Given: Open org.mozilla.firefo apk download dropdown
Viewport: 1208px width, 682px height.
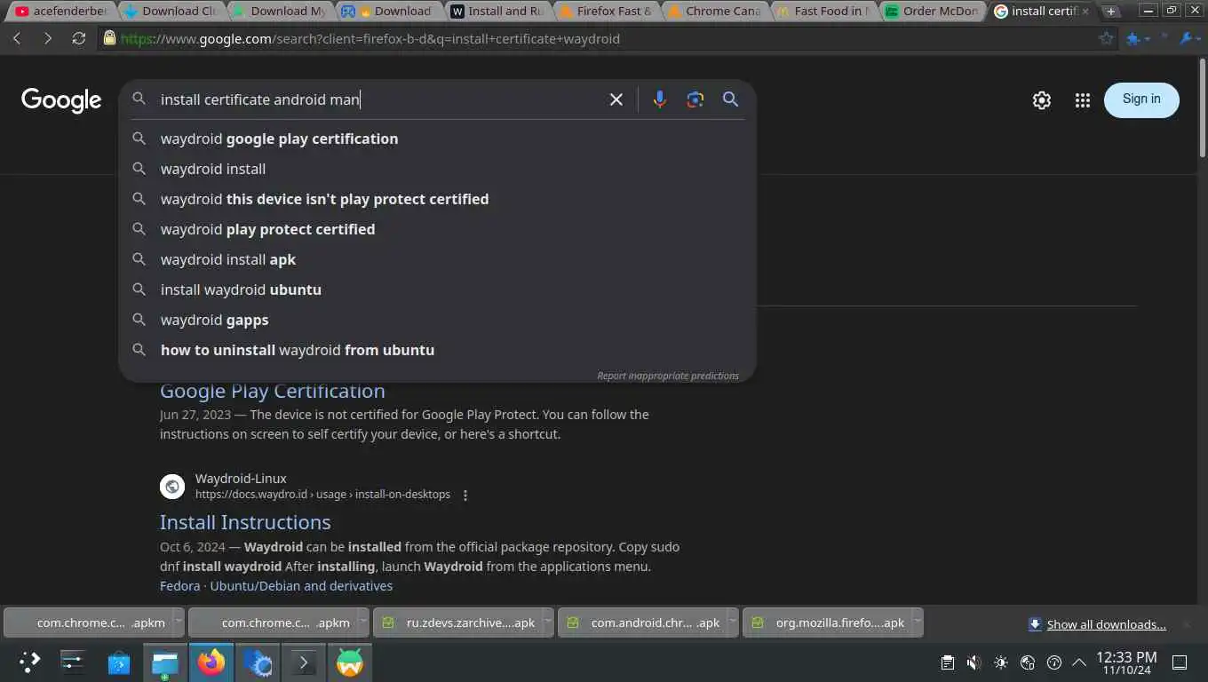Looking at the screenshot, I should (917, 623).
